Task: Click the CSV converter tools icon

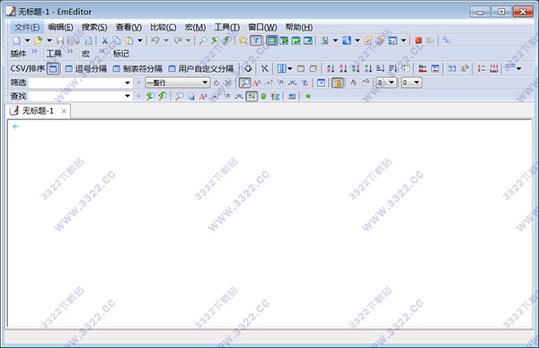Action: 264,69
